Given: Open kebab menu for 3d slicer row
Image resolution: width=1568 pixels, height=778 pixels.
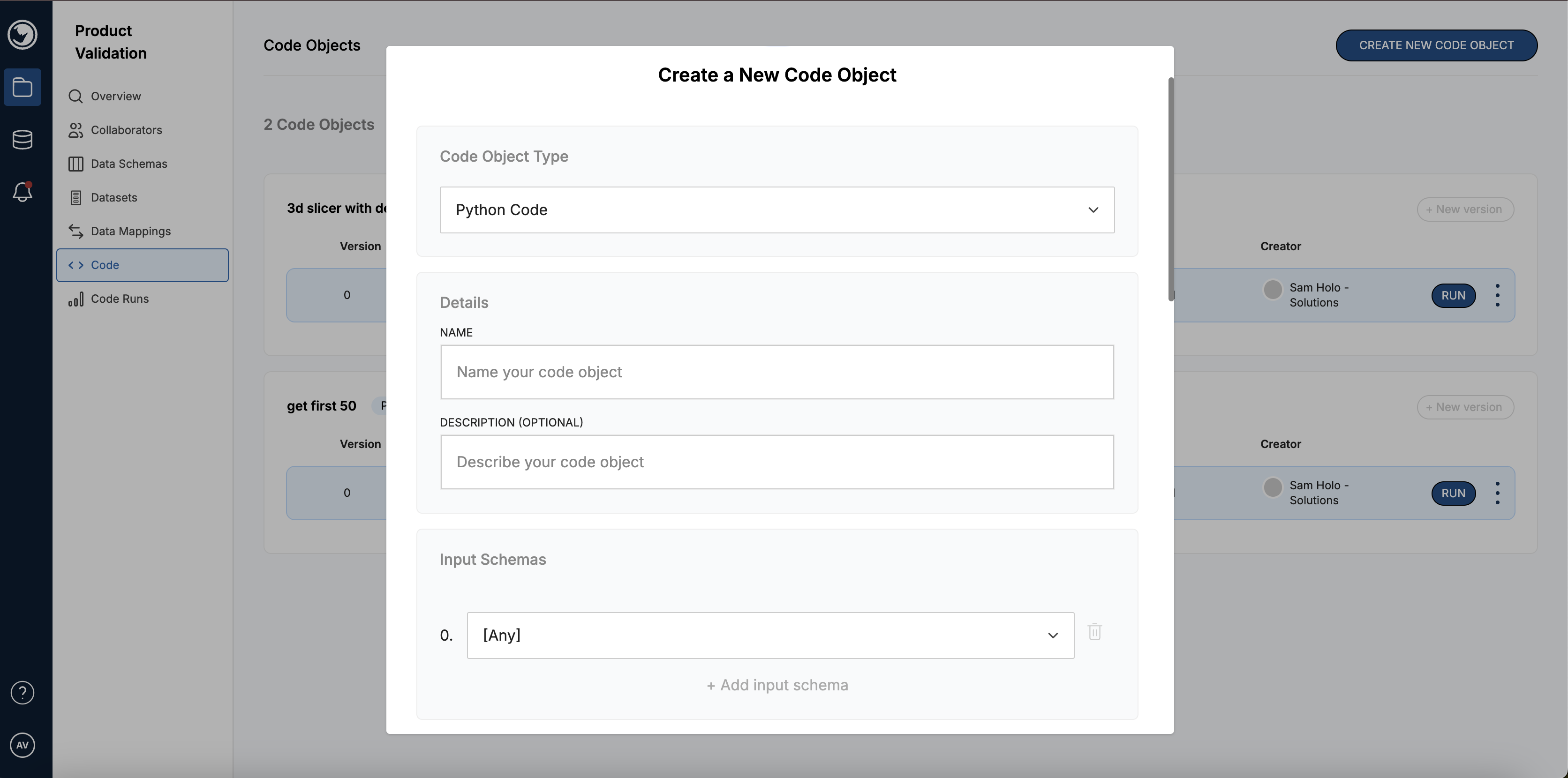Looking at the screenshot, I should click(x=1497, y=295).
